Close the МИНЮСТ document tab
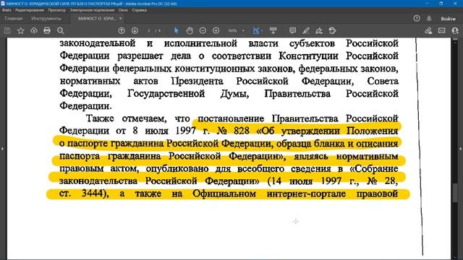463x260 pixels. tap(121, 18)
